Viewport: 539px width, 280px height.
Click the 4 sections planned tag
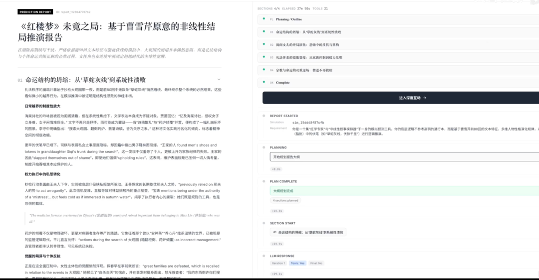click(285, 200)
